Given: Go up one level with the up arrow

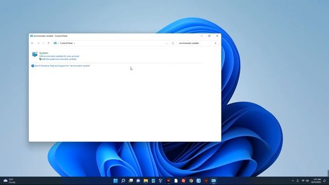Looking at the screenshot, I should (48, 43).
